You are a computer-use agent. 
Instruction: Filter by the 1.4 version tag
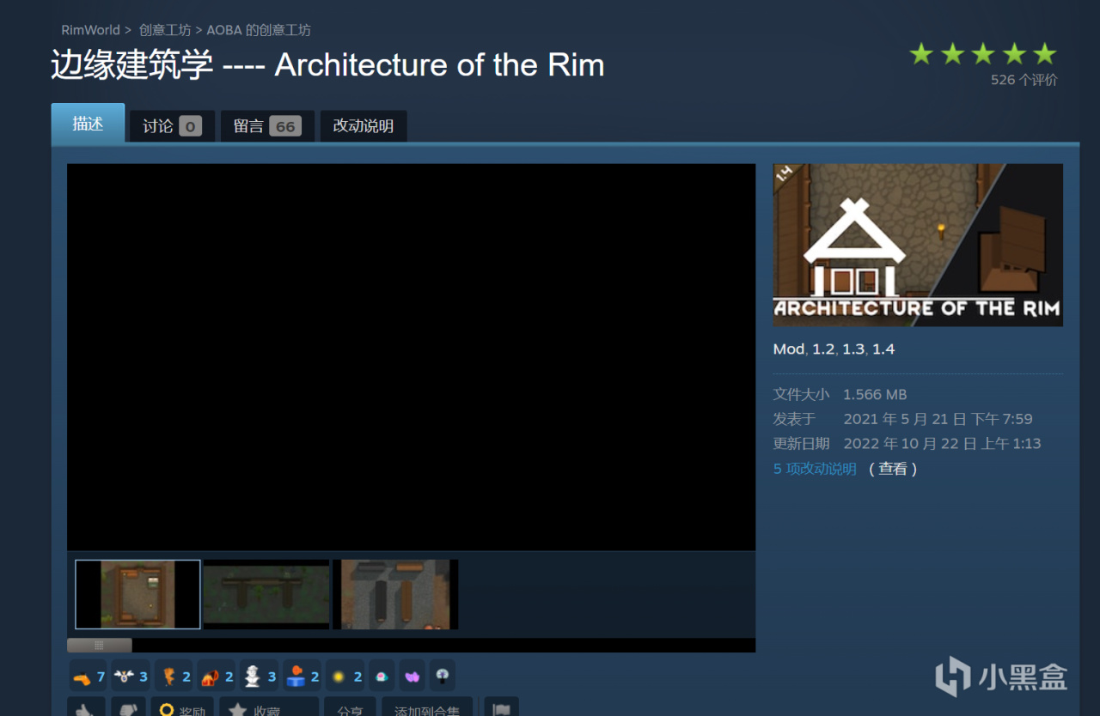pyautogui.click(x=883, y=349)
